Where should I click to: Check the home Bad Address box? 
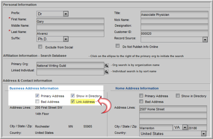point(141,101)
